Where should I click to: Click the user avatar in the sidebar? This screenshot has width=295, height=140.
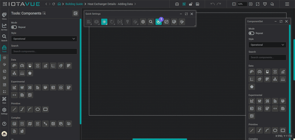[x=4, y=134]
